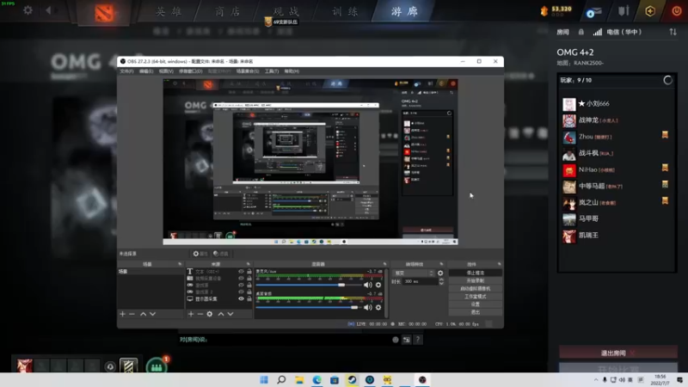The image size is (688, 387).
Task: Toggle lock on 文本 (GDI+) source
Action: pos(249,272)
